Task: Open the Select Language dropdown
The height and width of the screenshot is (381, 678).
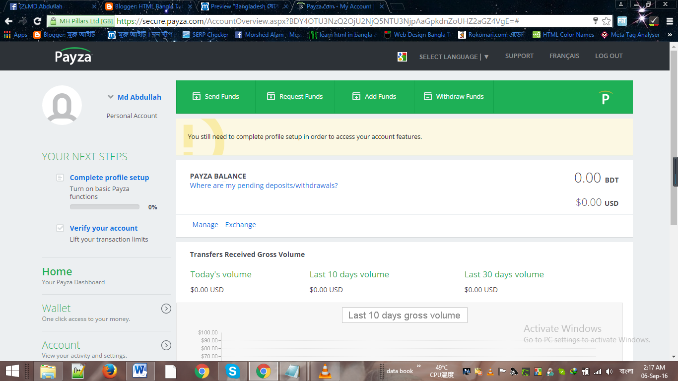Action: coord(454,57)
